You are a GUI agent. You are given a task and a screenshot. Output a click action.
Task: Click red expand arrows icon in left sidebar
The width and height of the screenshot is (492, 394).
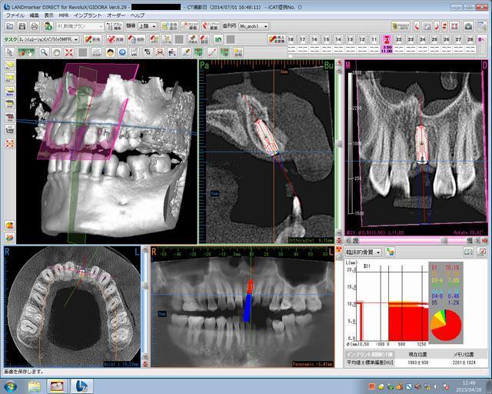pyautogui.click(x=10, y=144)
